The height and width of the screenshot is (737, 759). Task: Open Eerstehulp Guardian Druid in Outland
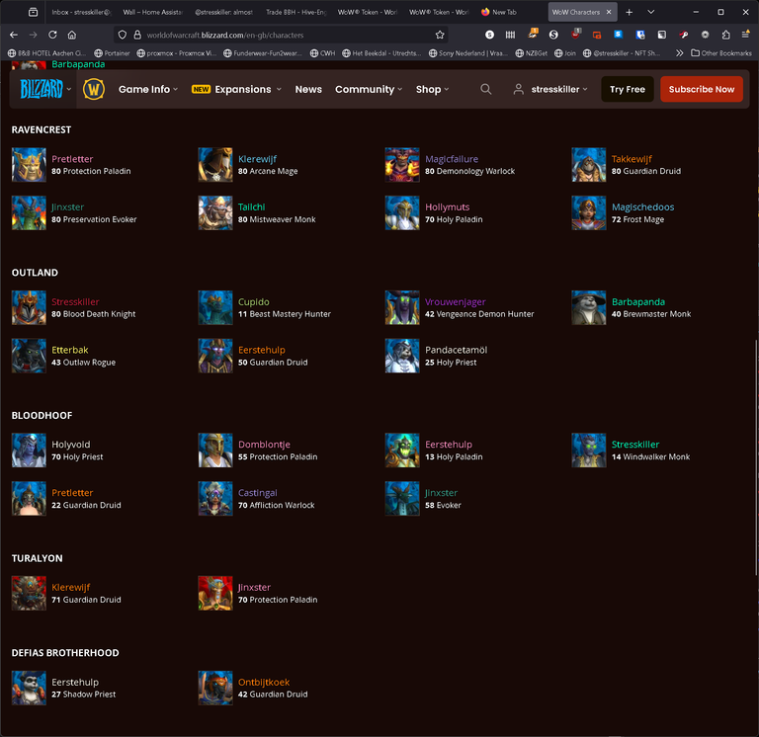click(x=253, y=356)
